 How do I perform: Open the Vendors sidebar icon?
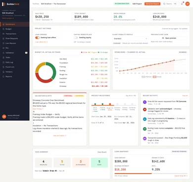3,72
